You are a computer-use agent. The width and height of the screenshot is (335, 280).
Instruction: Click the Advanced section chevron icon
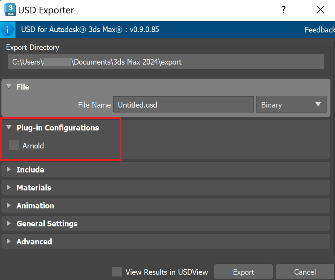8,241
